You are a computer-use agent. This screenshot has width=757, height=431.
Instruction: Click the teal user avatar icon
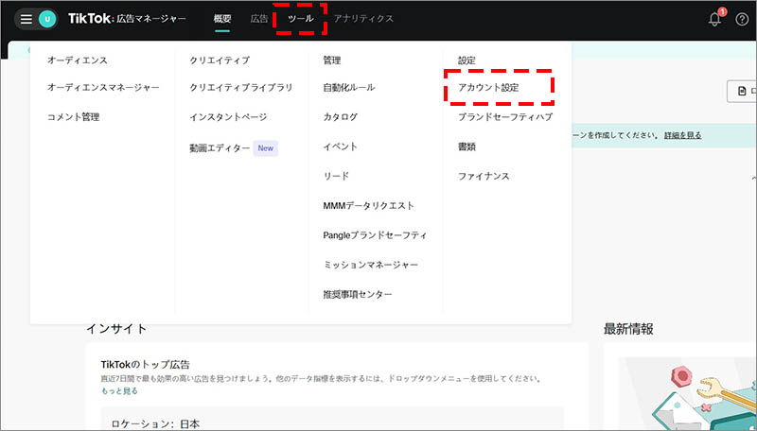[x=47, y=19]
